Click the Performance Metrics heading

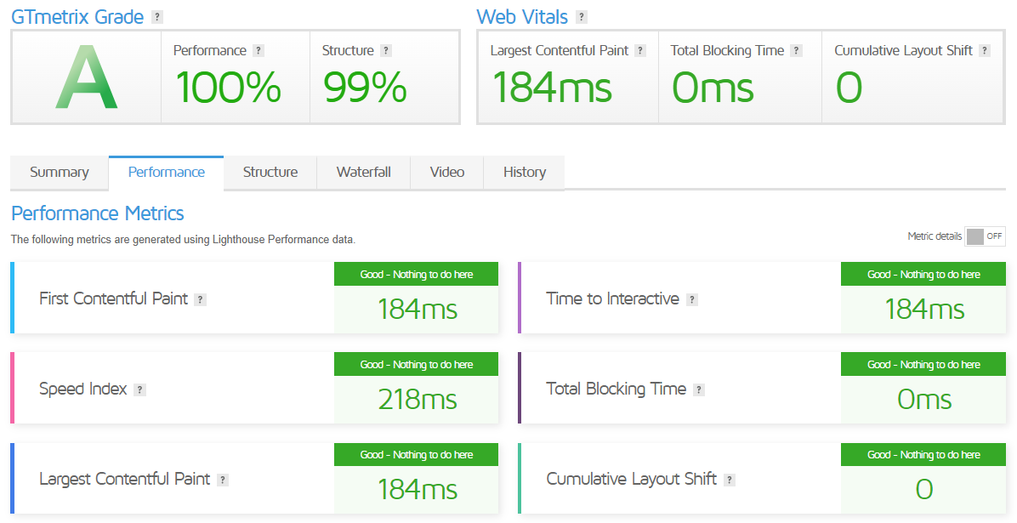pyautogui.click(x=98, y=213)
